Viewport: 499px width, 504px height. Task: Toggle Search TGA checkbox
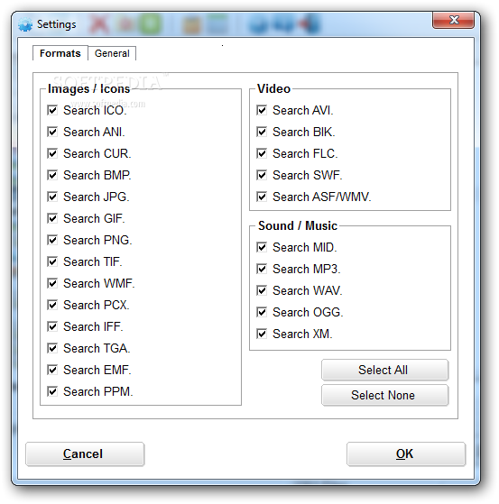[x=52, y=348]
